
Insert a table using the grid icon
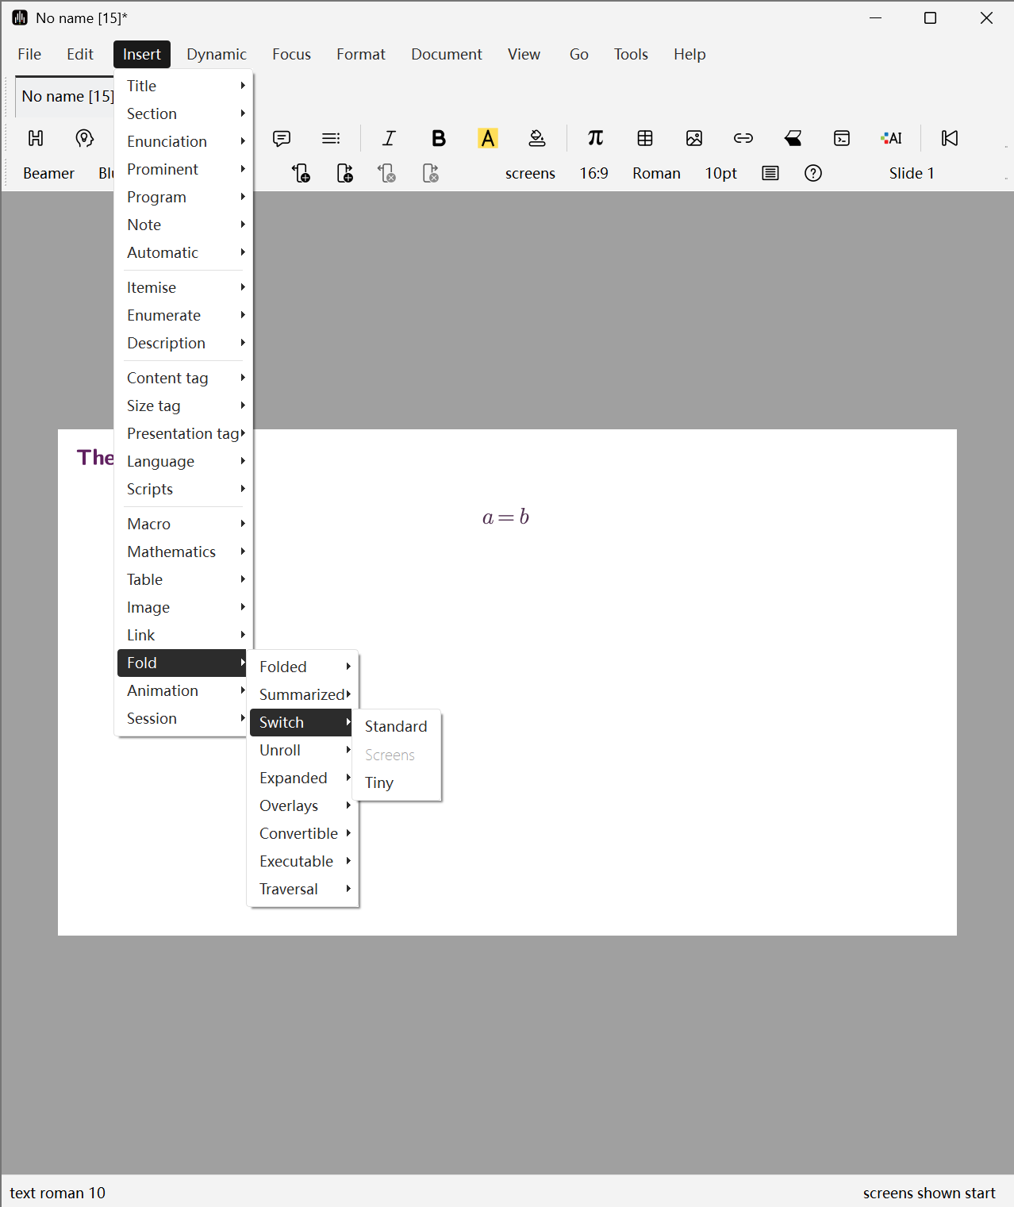[645, 138]
